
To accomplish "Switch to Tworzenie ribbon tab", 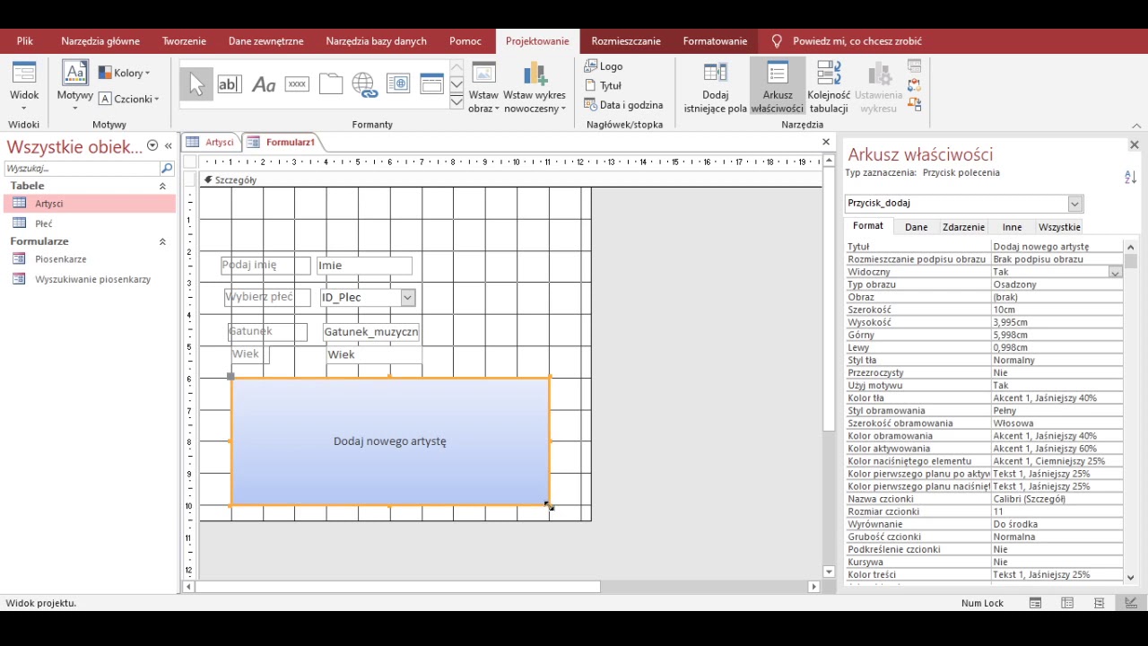I will 184,41.
